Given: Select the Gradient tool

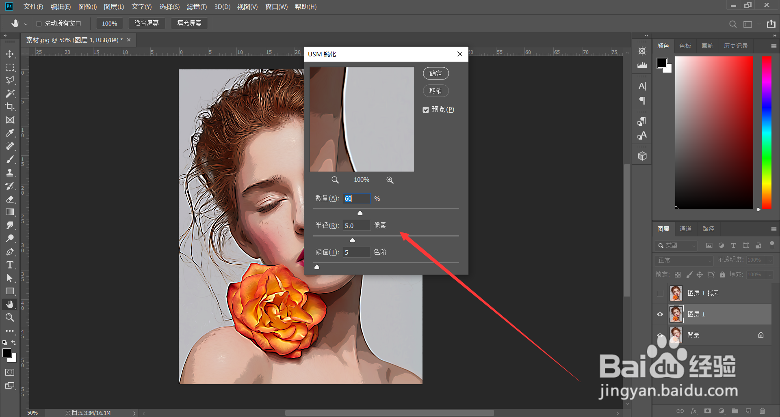Looking at the screenshot, I should (x=10, y=212).
